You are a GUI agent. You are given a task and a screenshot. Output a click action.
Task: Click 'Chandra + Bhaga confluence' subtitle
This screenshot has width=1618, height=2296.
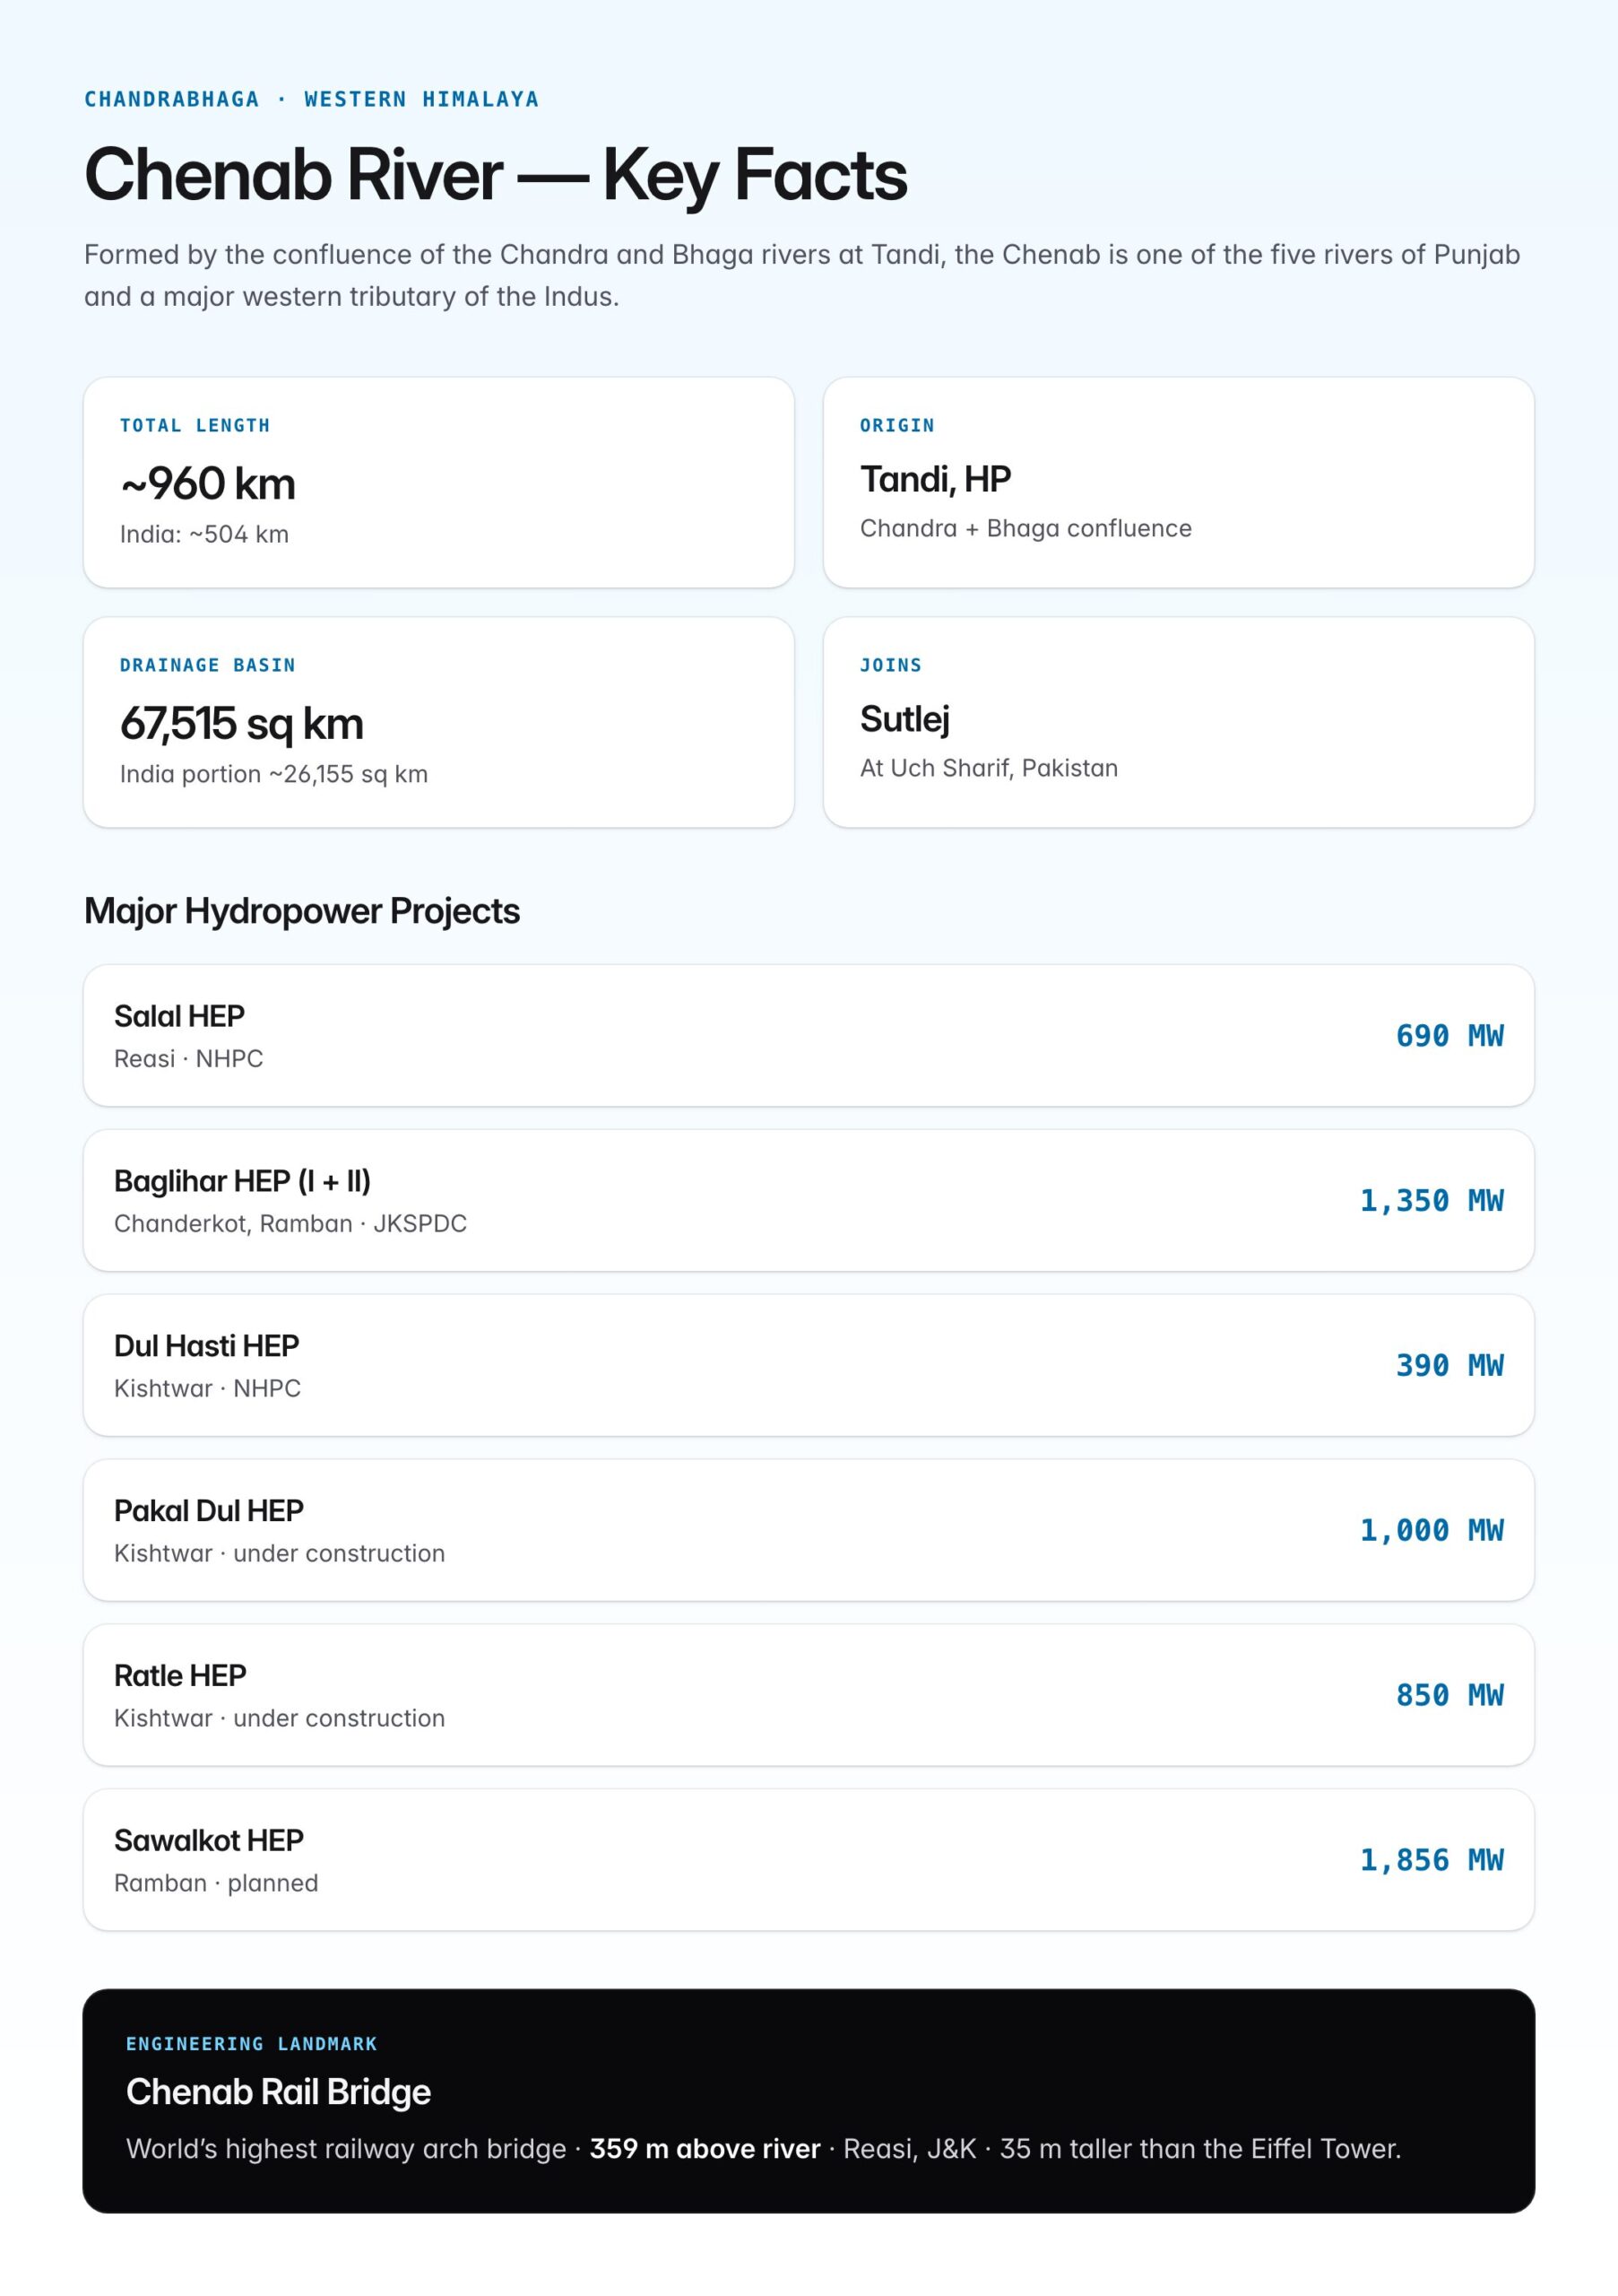click(x=1025, y=528)
